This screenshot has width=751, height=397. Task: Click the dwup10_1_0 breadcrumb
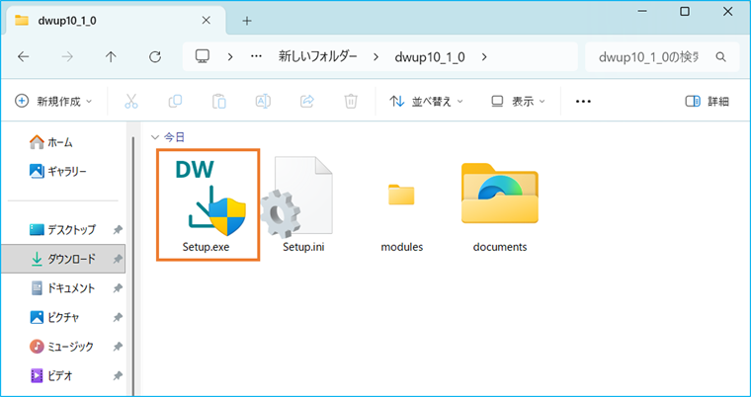430,57
